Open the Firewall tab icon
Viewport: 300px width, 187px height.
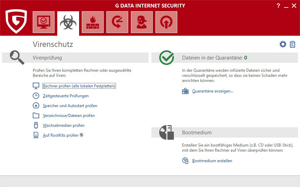[93, 22]
